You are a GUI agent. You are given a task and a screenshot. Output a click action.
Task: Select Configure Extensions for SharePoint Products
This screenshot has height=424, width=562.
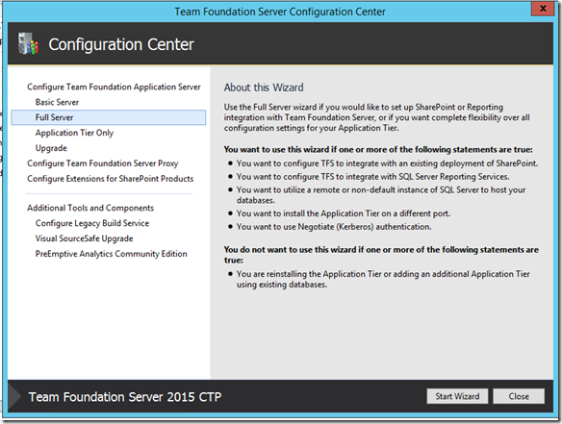pyautogui.click(x=110, y=179)
